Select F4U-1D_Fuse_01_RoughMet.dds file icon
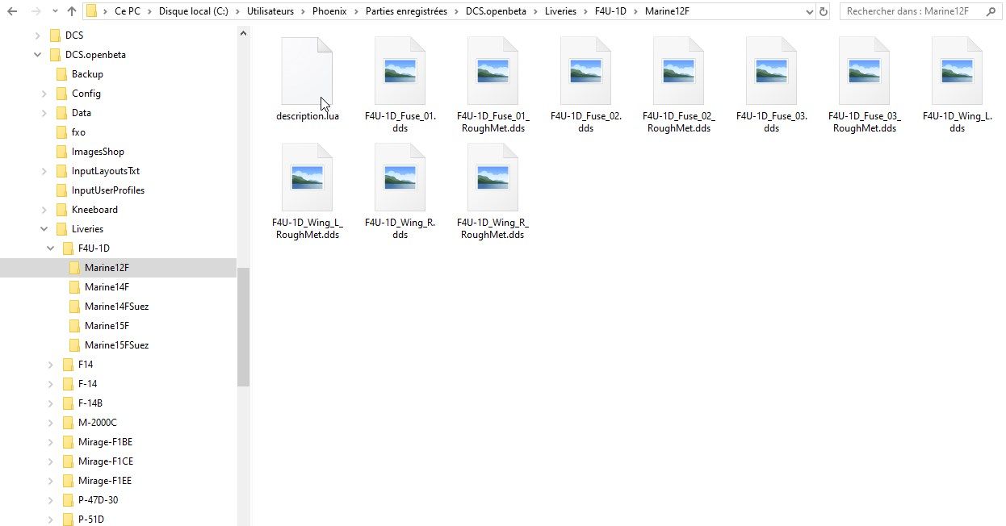 coord(493,71)
